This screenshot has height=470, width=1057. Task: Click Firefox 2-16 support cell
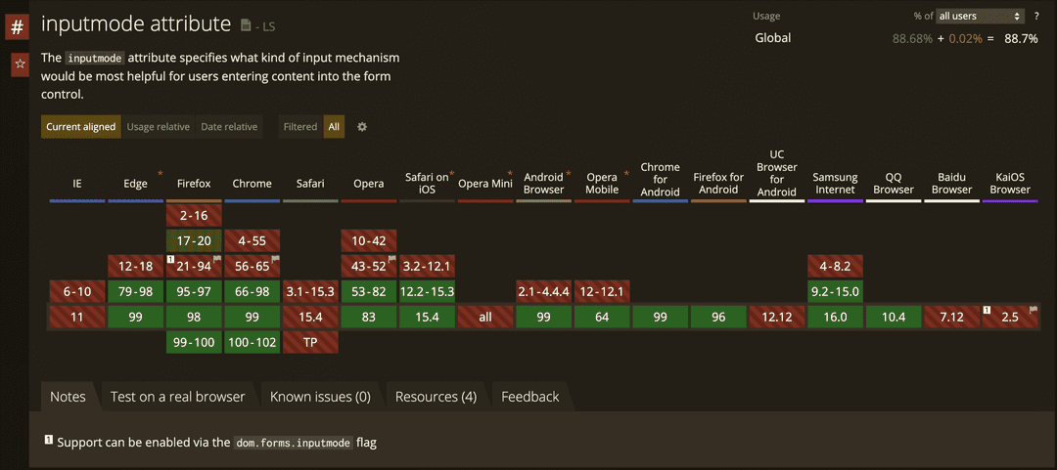click(194, 216)
